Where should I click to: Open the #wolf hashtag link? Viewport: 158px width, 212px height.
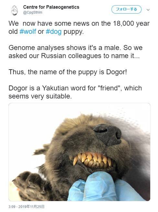[28, 31]
